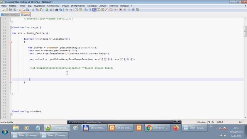Open the Windows Explorer folder taskbar icon
The height and width of the screenshot is (139, 247).
pos(16,128)
